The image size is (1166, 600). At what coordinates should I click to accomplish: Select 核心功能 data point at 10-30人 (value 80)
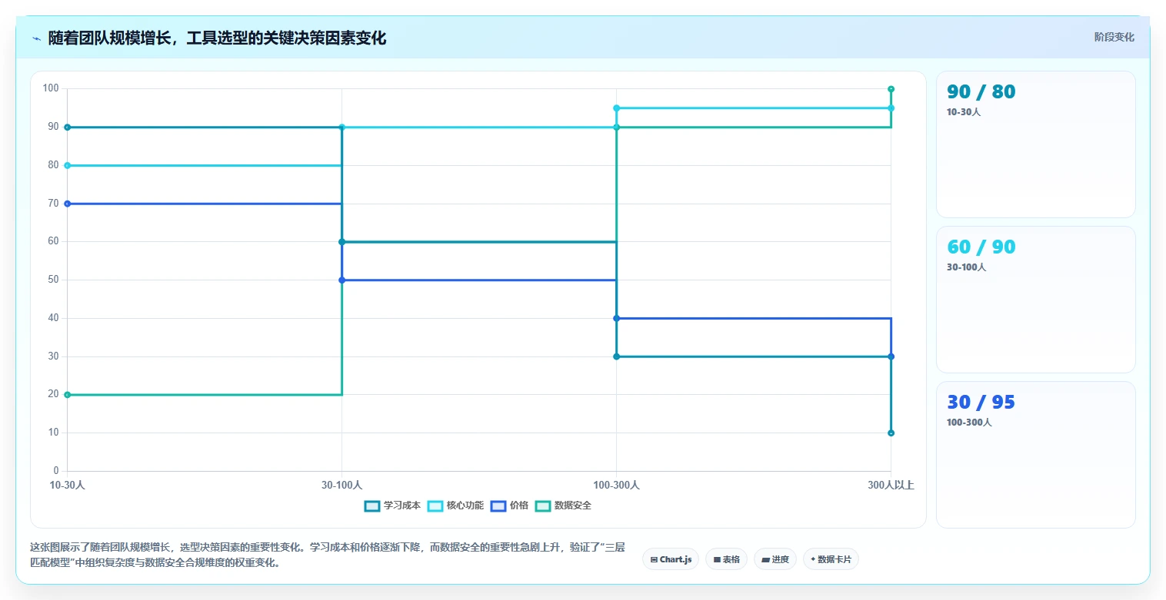tap(68, 165)
